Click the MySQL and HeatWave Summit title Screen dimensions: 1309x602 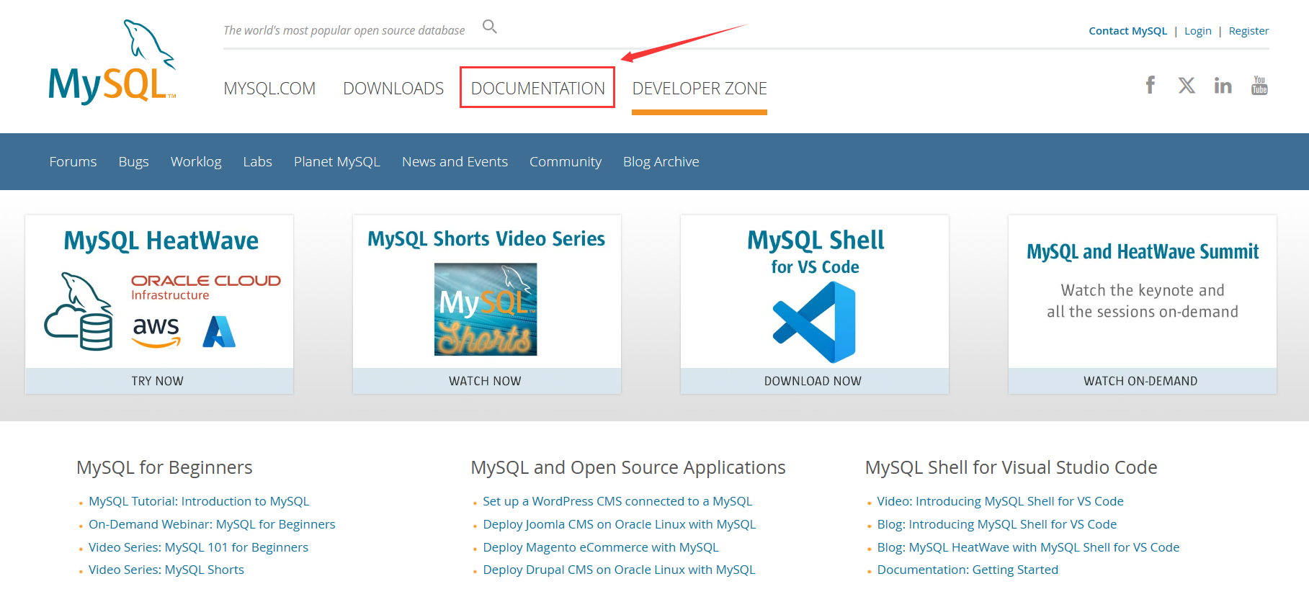(x=1143, y=252)
